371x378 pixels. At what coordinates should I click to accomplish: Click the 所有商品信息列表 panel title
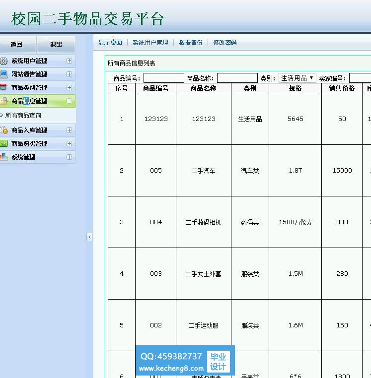131,63
